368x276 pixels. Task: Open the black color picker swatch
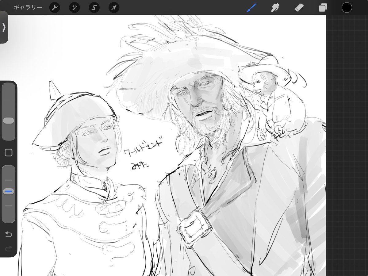(x=347, y=8)
